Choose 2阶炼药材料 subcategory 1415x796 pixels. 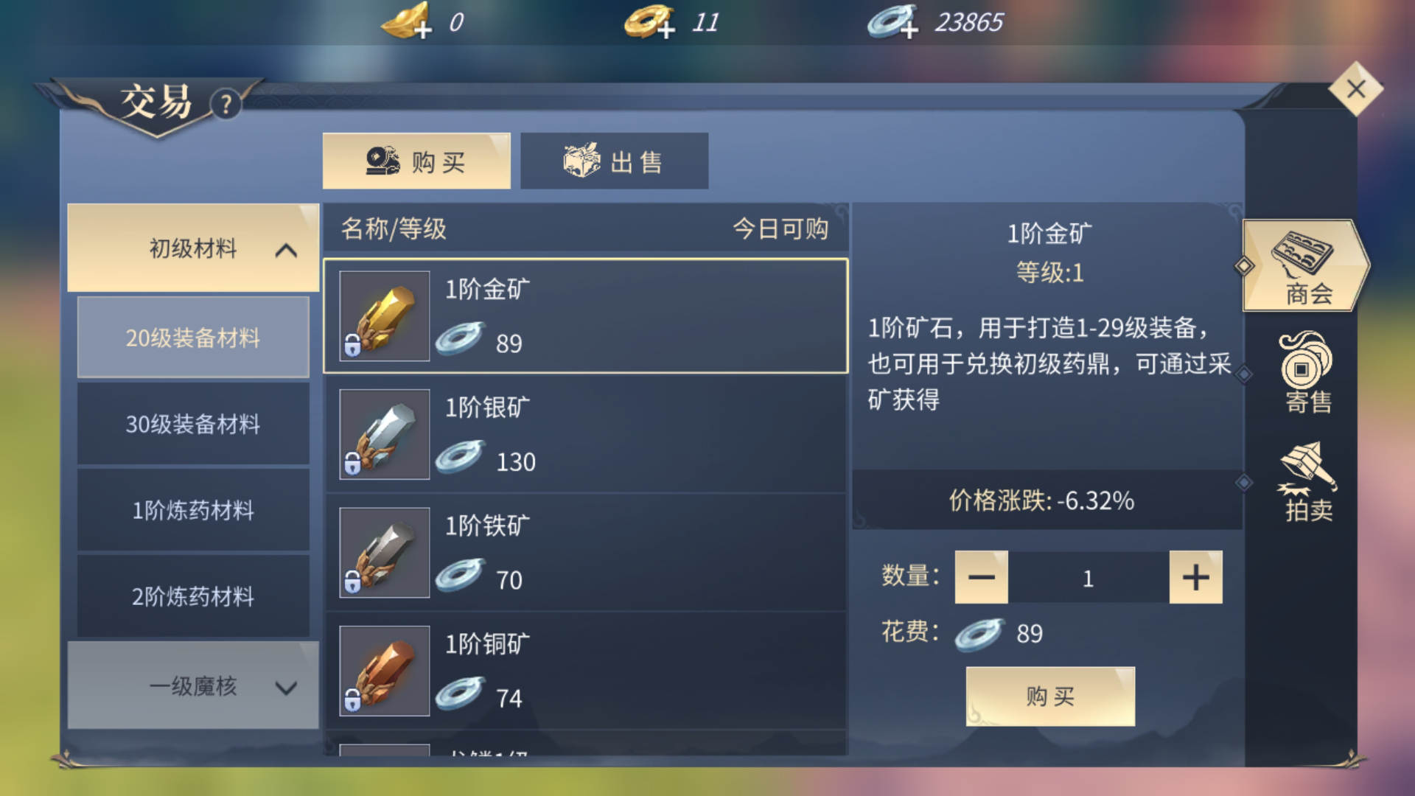tap(193, 596)
